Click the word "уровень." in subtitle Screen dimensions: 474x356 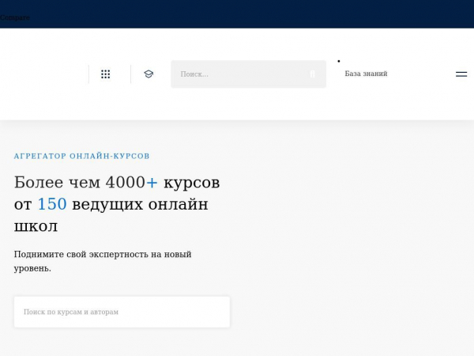pyautogui.click(x=32, y=268)
